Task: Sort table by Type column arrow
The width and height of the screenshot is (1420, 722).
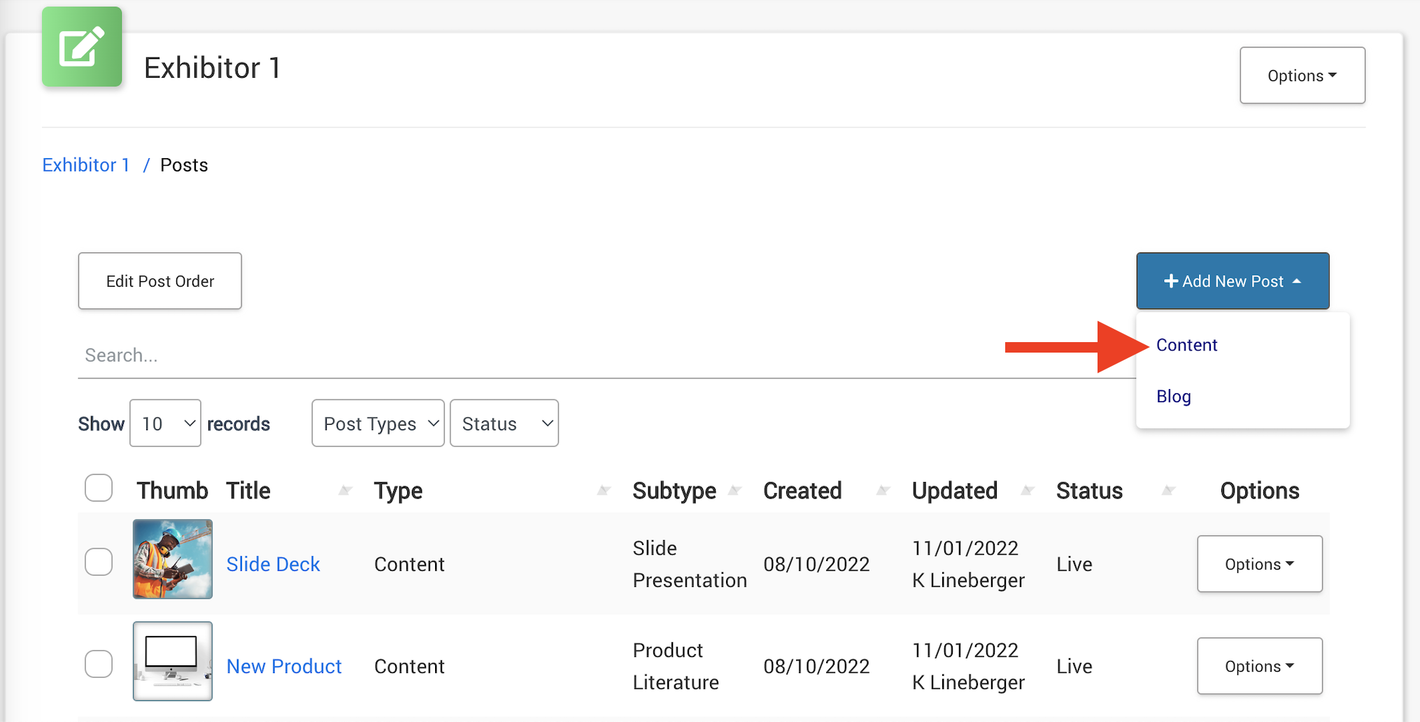Action: pos(604,490)
